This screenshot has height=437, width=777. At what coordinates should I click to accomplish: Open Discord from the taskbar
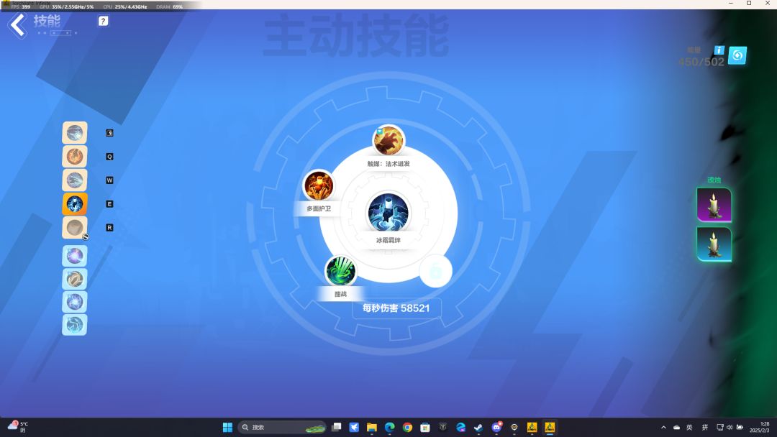pyautogui.click(x=496, y=427)
